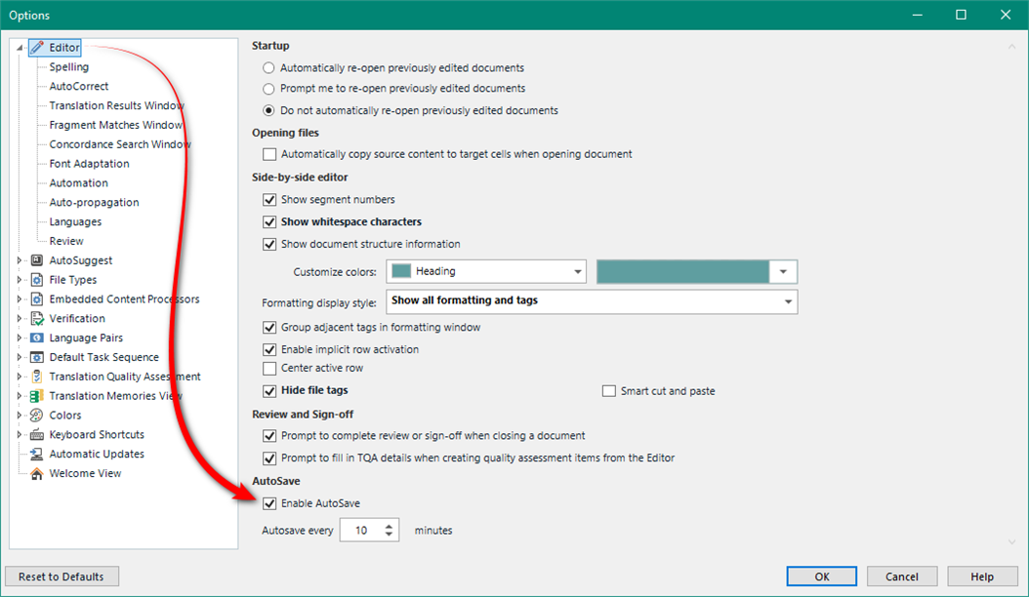This screenshot has width=1029, height=597.
Task: Click the Verification checklist icon
Action: [37, 318]
